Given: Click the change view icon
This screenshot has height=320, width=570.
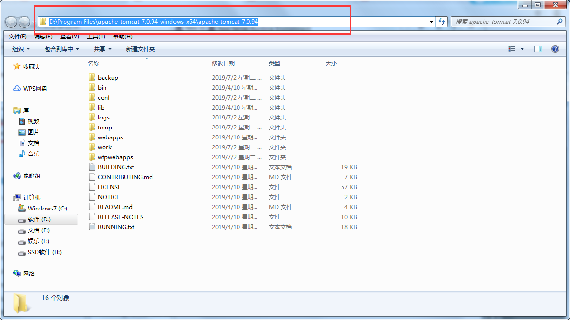Looking at the screenshot, I should (x=512, y=49).
